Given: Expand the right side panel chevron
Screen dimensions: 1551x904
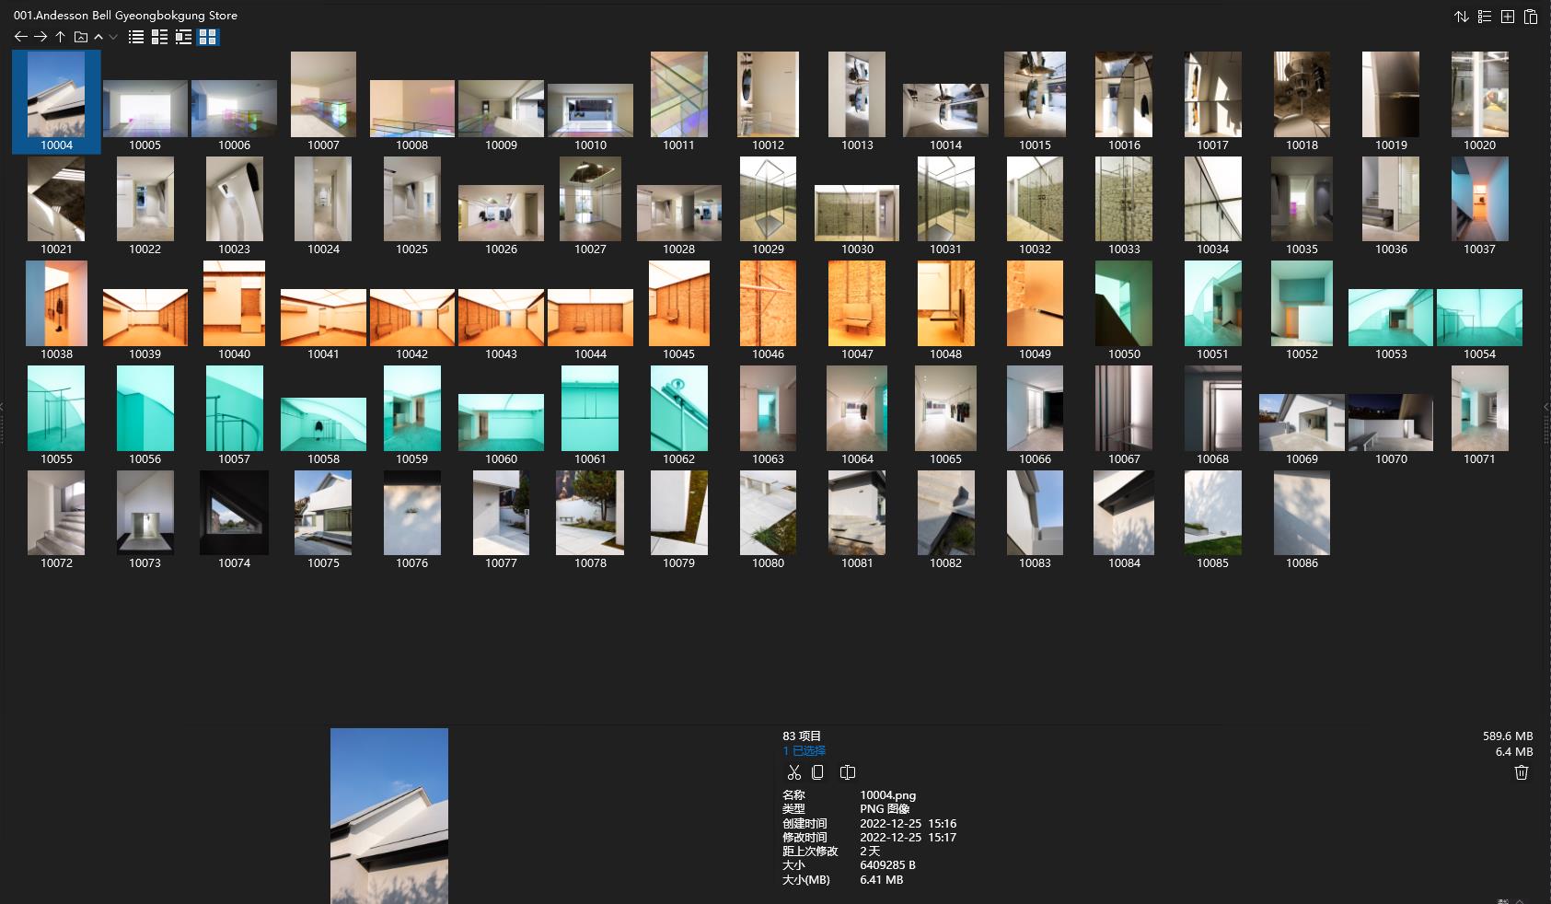Looking at the screenshot, I should [x=1546, y=408].
